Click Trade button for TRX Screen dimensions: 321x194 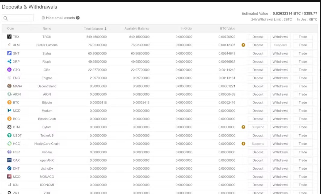303,37
